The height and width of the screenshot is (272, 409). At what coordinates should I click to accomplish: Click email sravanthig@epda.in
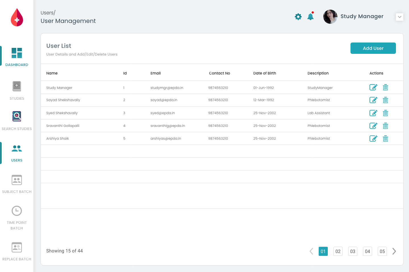click(168, 126)
